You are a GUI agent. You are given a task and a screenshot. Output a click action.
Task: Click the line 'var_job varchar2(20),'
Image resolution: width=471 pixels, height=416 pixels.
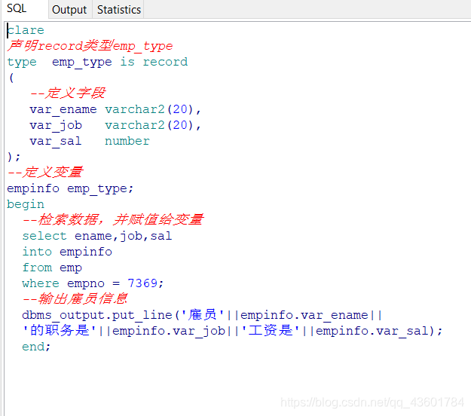(115, 125)
